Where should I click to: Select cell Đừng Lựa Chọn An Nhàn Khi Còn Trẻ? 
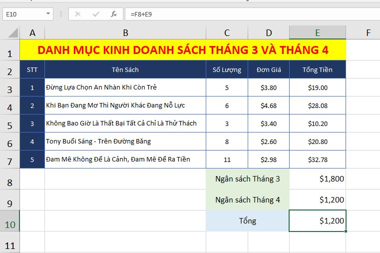125,87
